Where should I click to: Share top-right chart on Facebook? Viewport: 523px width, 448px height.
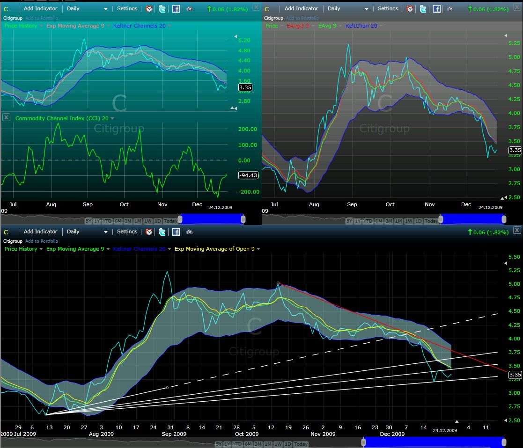(436, 9)
